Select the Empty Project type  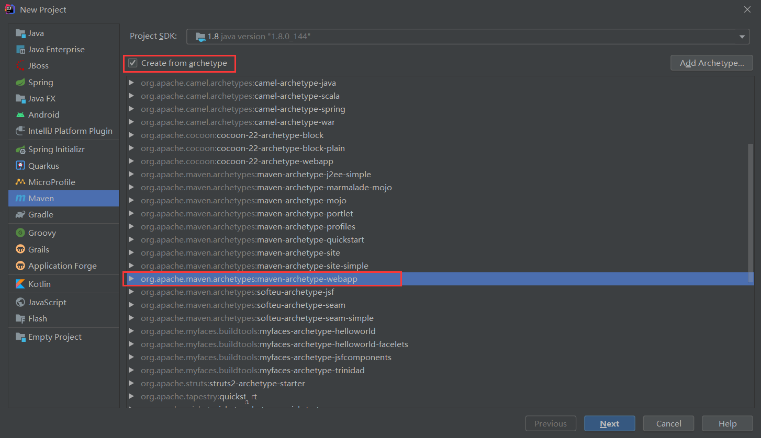pos(63,337)
